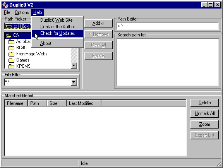Choose Contact the Author menu entry
The height and width of the screenshot is (168, 223).
pos(57,27)
